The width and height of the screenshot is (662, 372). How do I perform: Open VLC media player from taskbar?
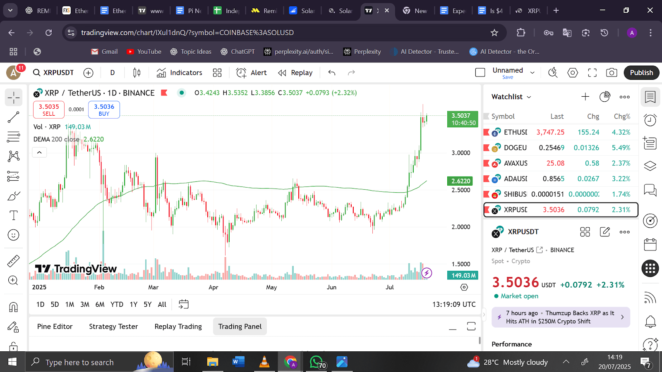point(264,362)
